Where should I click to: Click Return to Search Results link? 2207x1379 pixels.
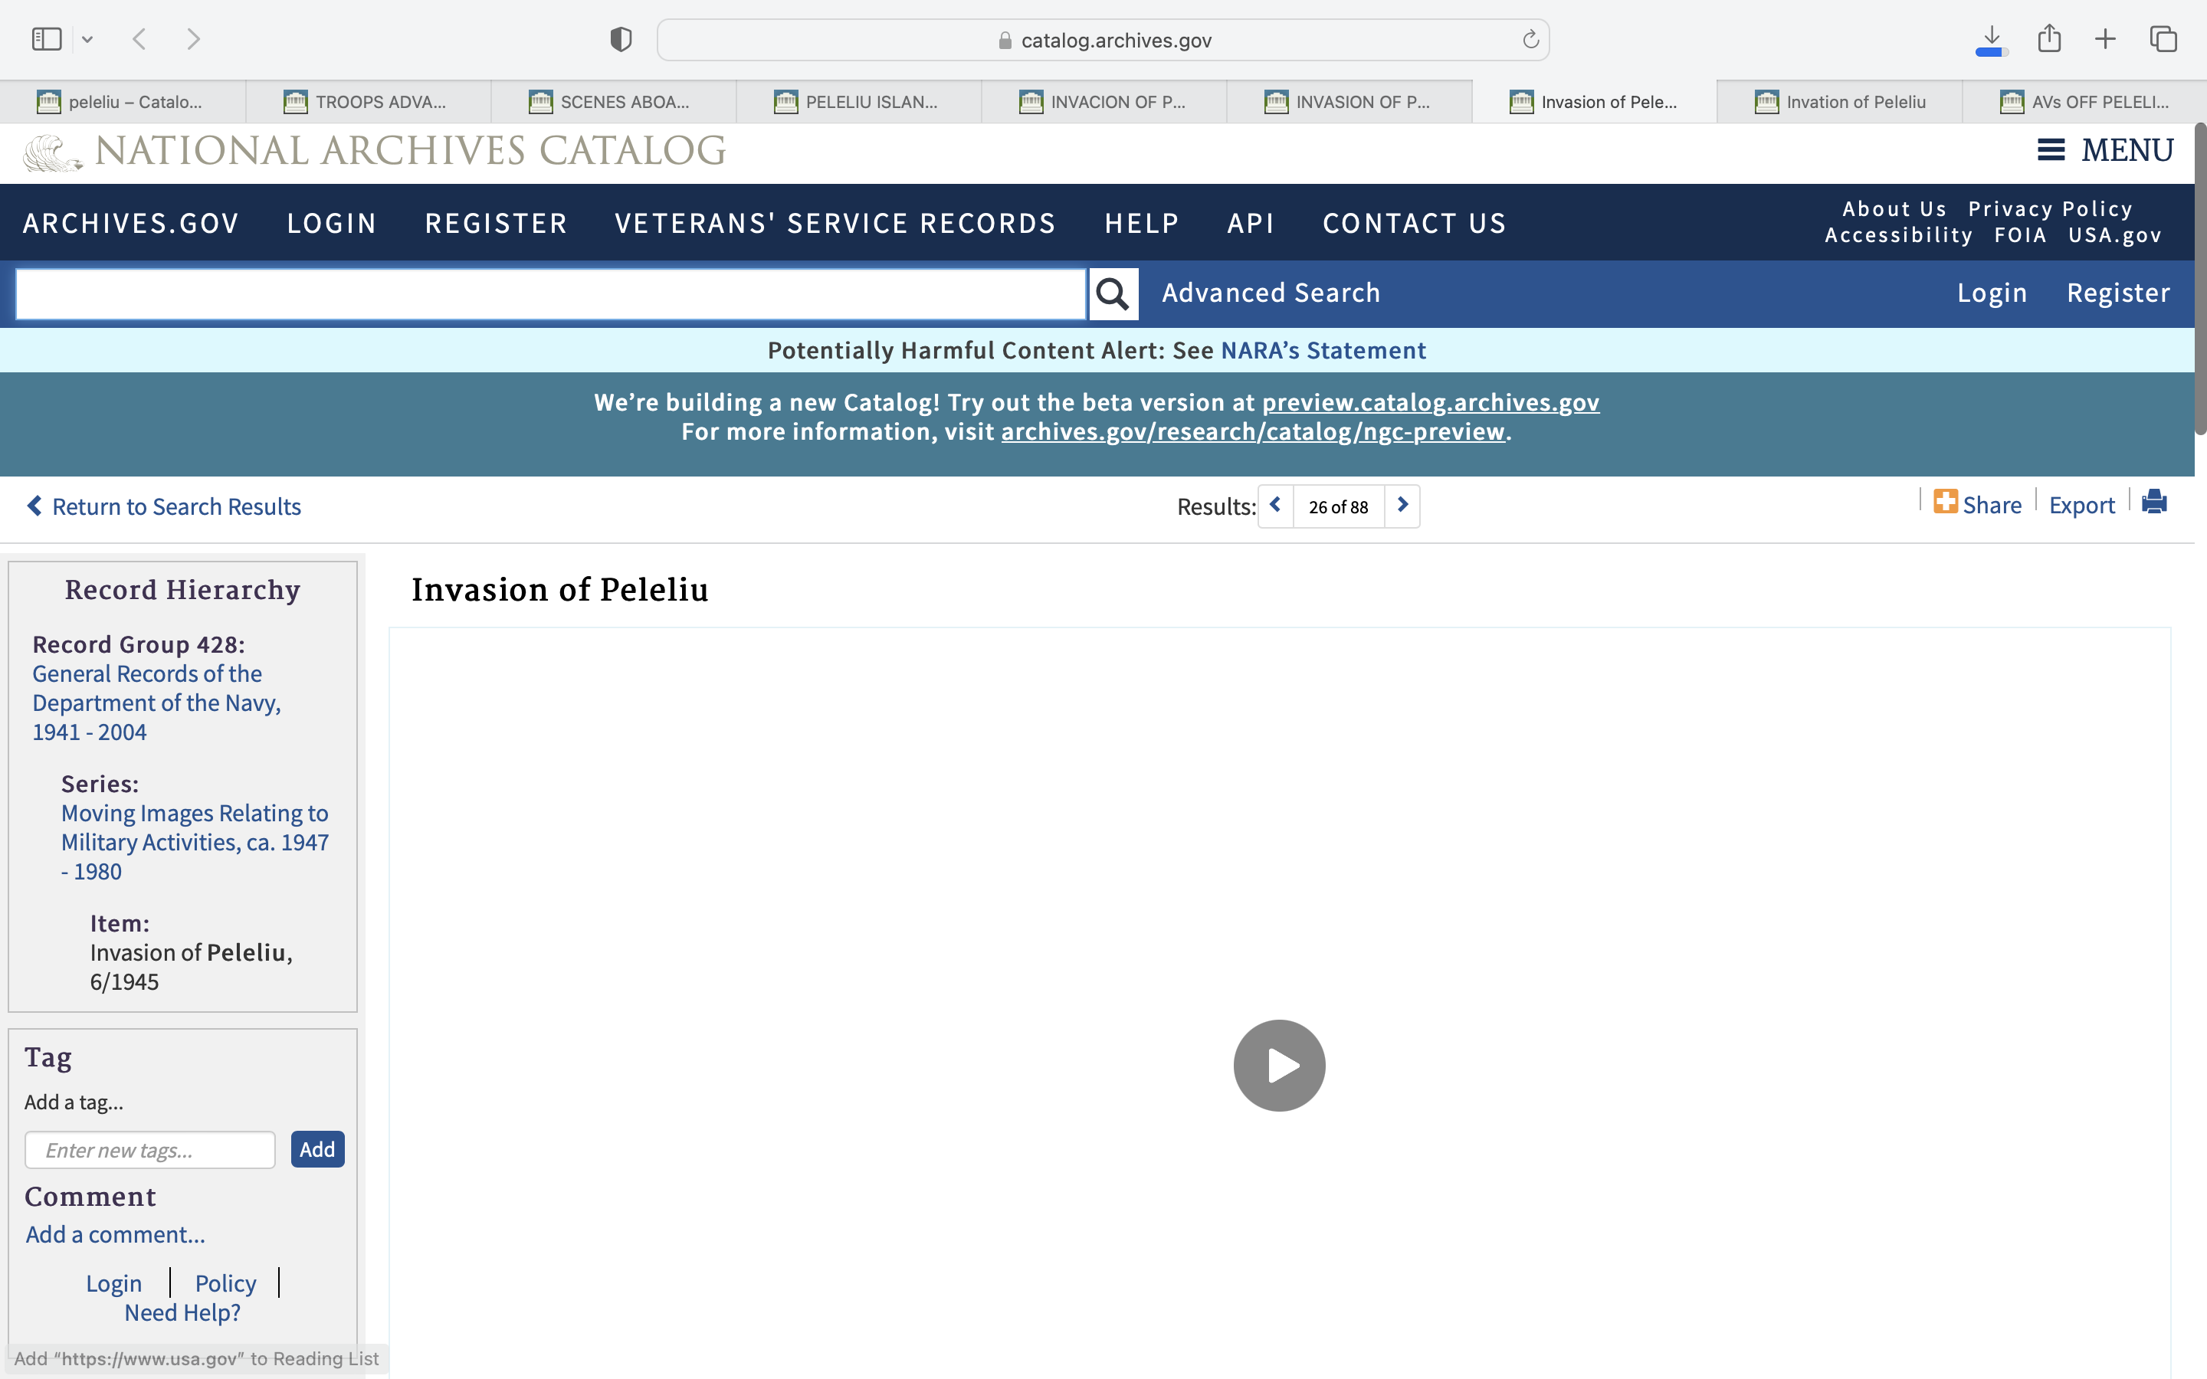tap(164, 506)
